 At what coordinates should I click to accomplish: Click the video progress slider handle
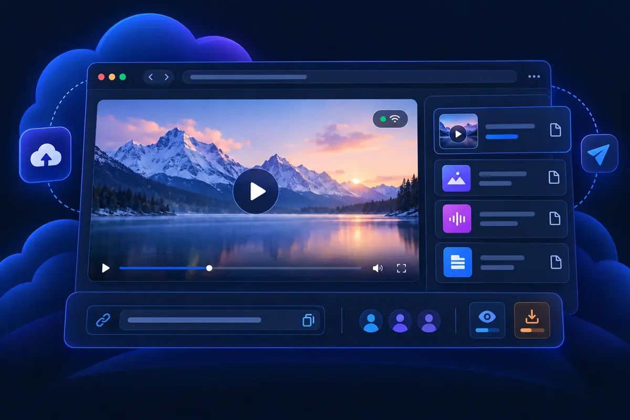click(x=209, y=268)
